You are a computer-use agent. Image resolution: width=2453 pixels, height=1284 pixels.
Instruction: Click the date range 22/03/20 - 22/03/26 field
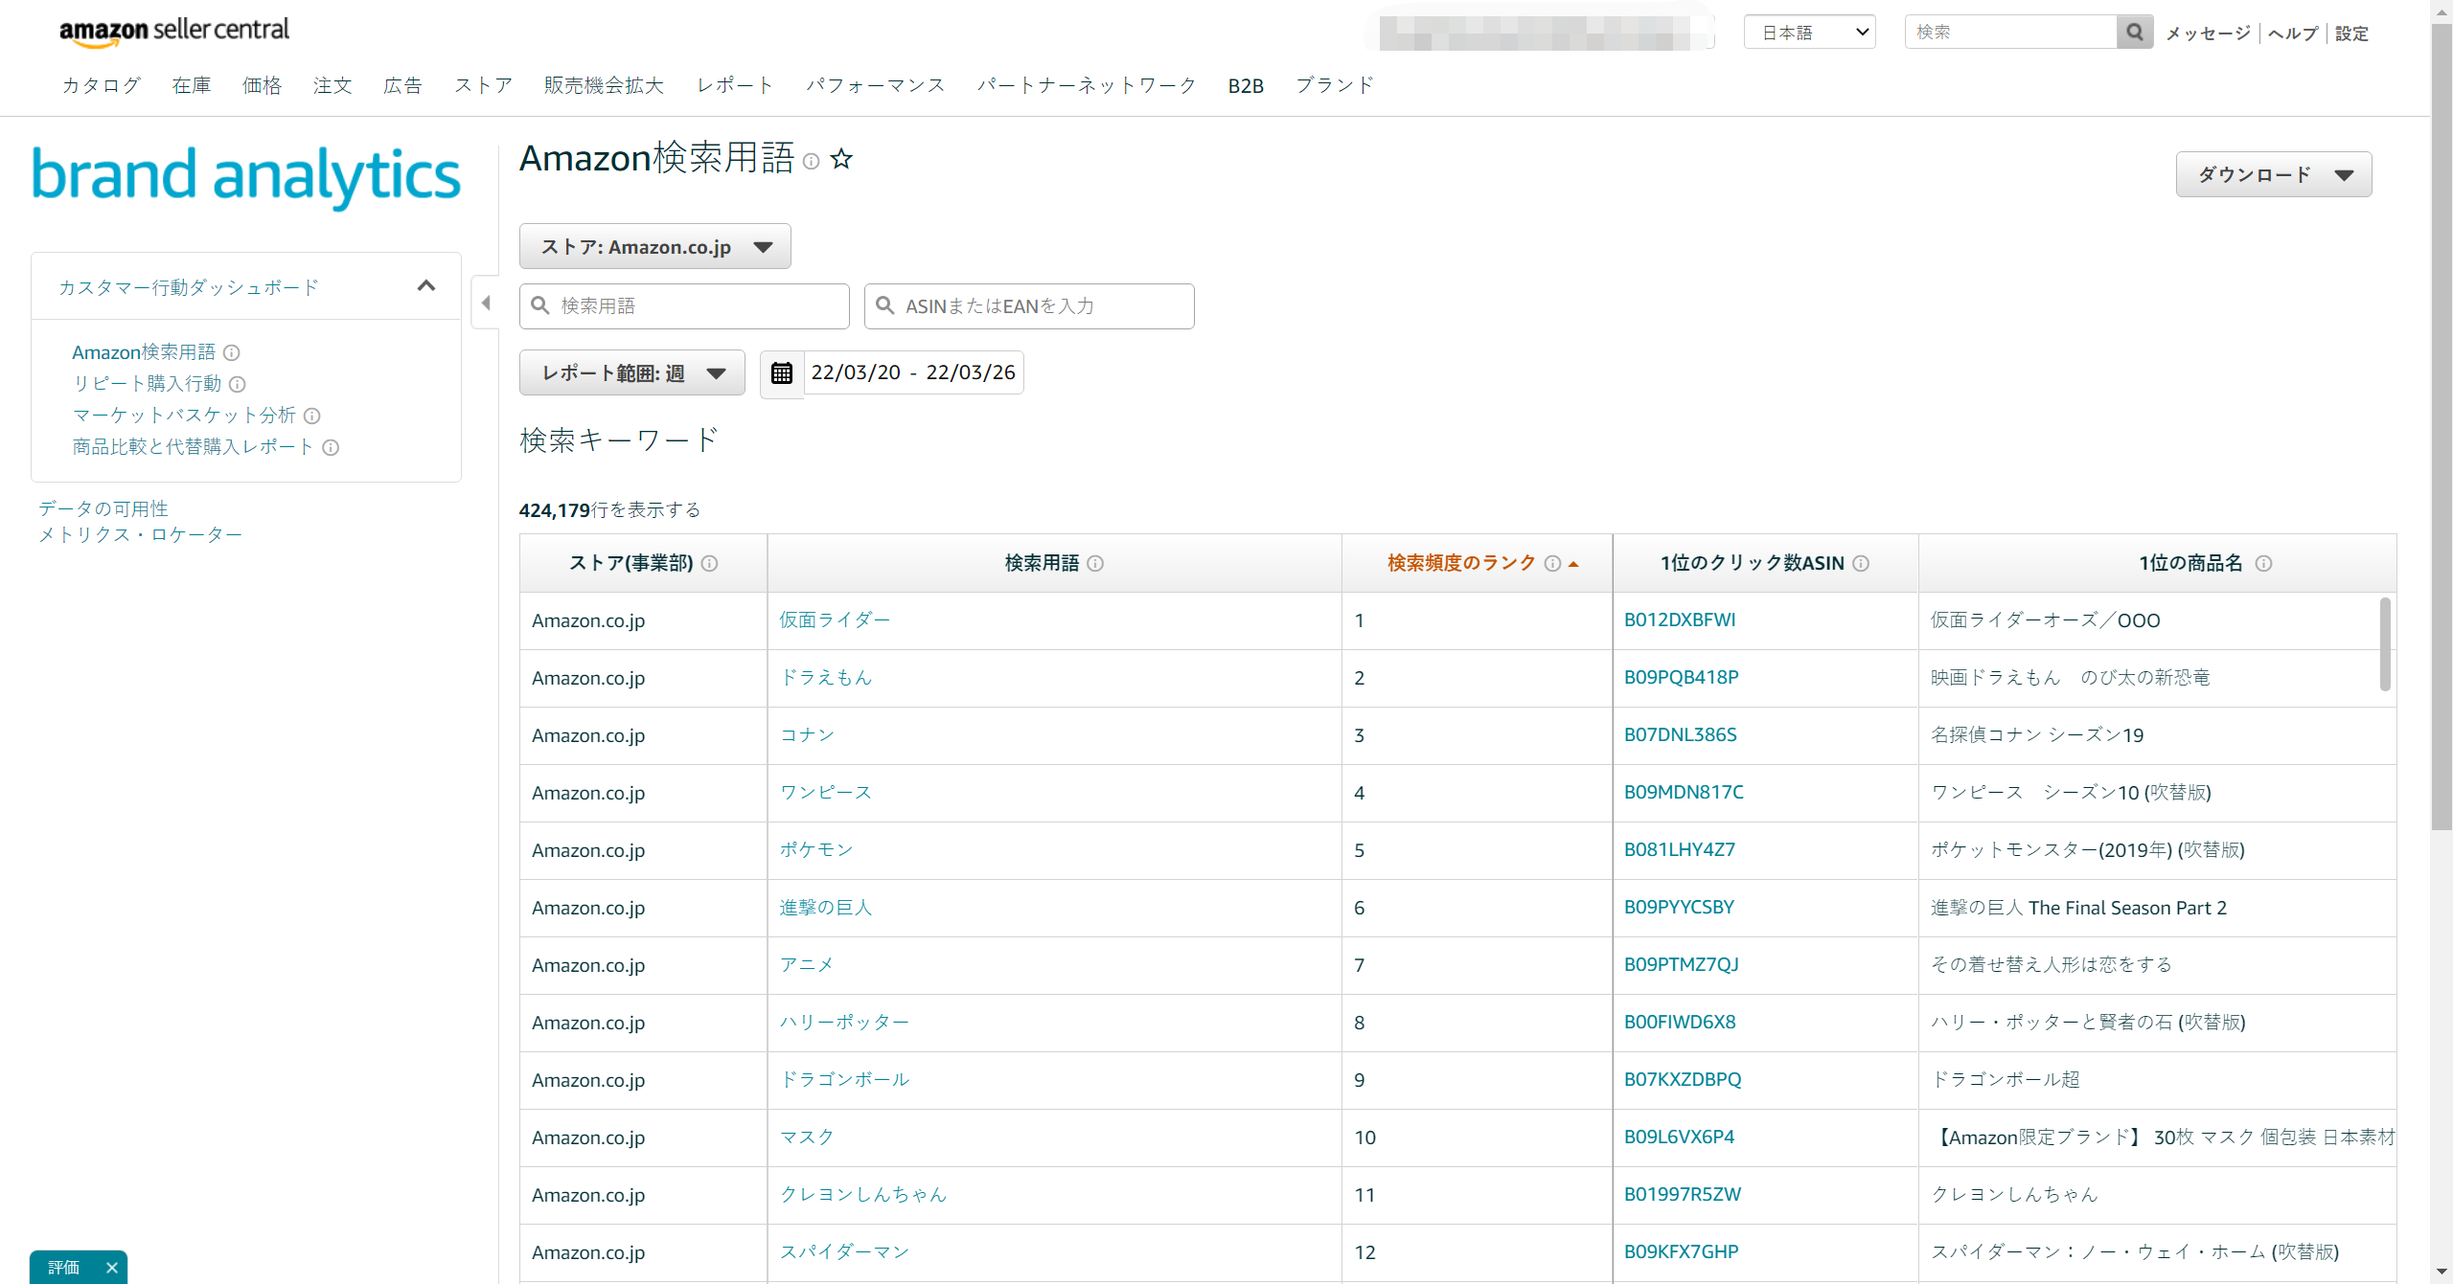pos(913,372)
